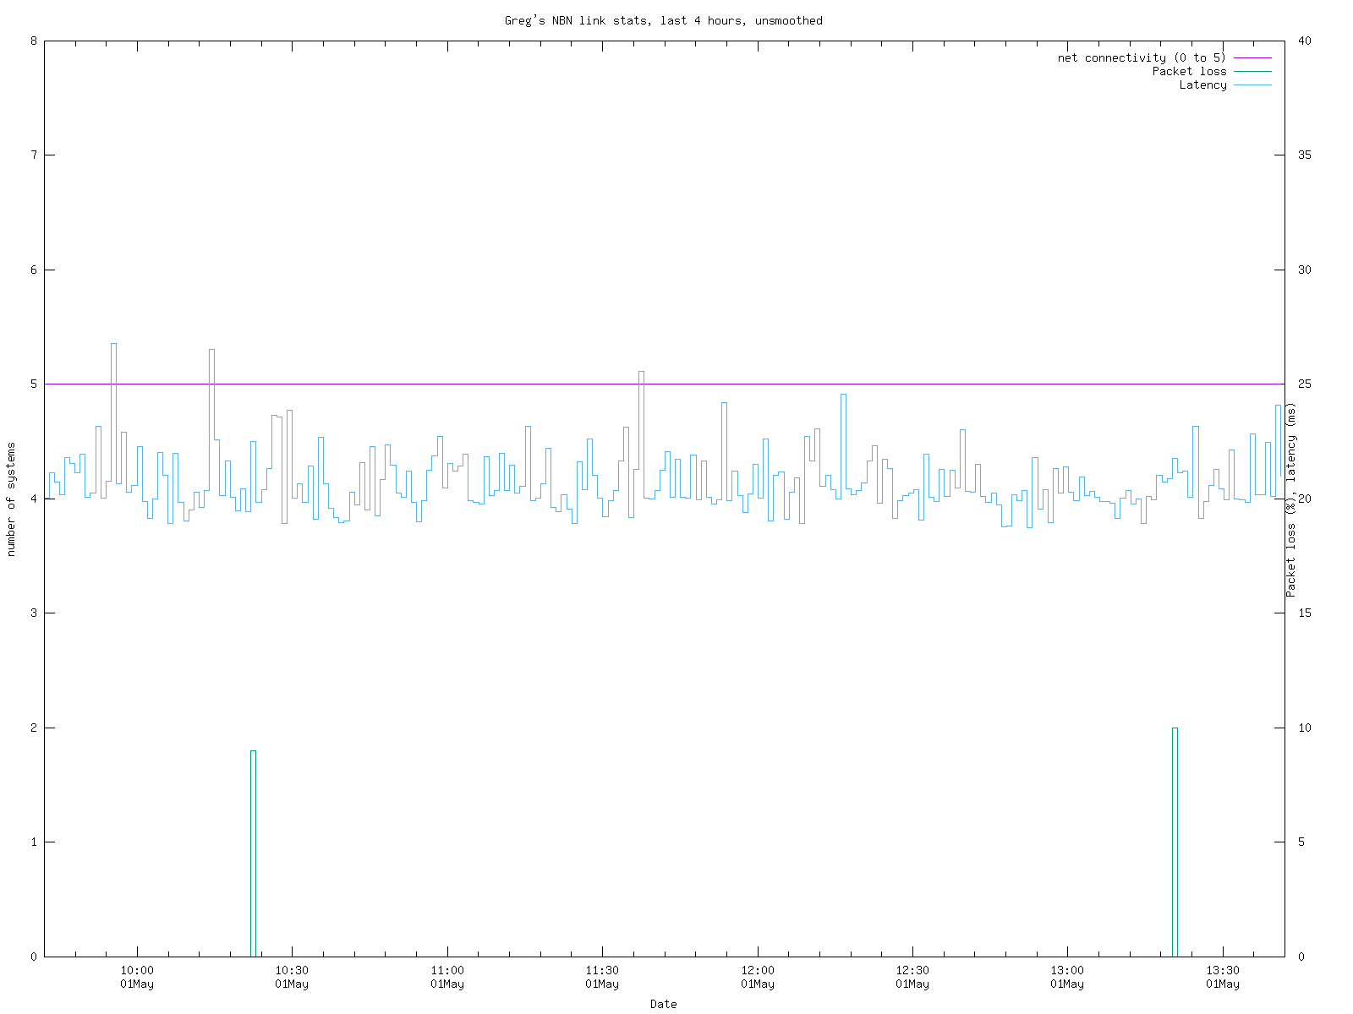Screen dimensions: 1353x1014
Task: Click the packet loss spike near 13:20
Action: [1175, 842]
